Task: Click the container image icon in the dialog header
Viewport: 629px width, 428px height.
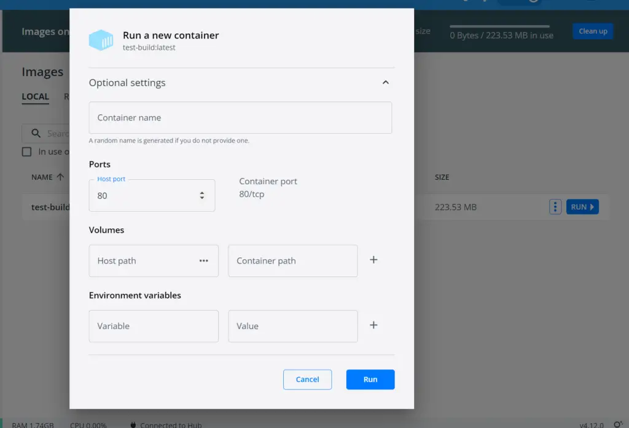Action: point(101,41)
